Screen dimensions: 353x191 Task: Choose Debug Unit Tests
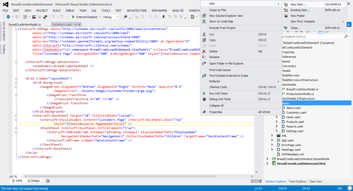point(241,99)
